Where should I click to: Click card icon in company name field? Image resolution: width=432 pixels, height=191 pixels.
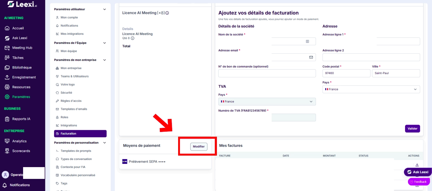pos(307,41)
